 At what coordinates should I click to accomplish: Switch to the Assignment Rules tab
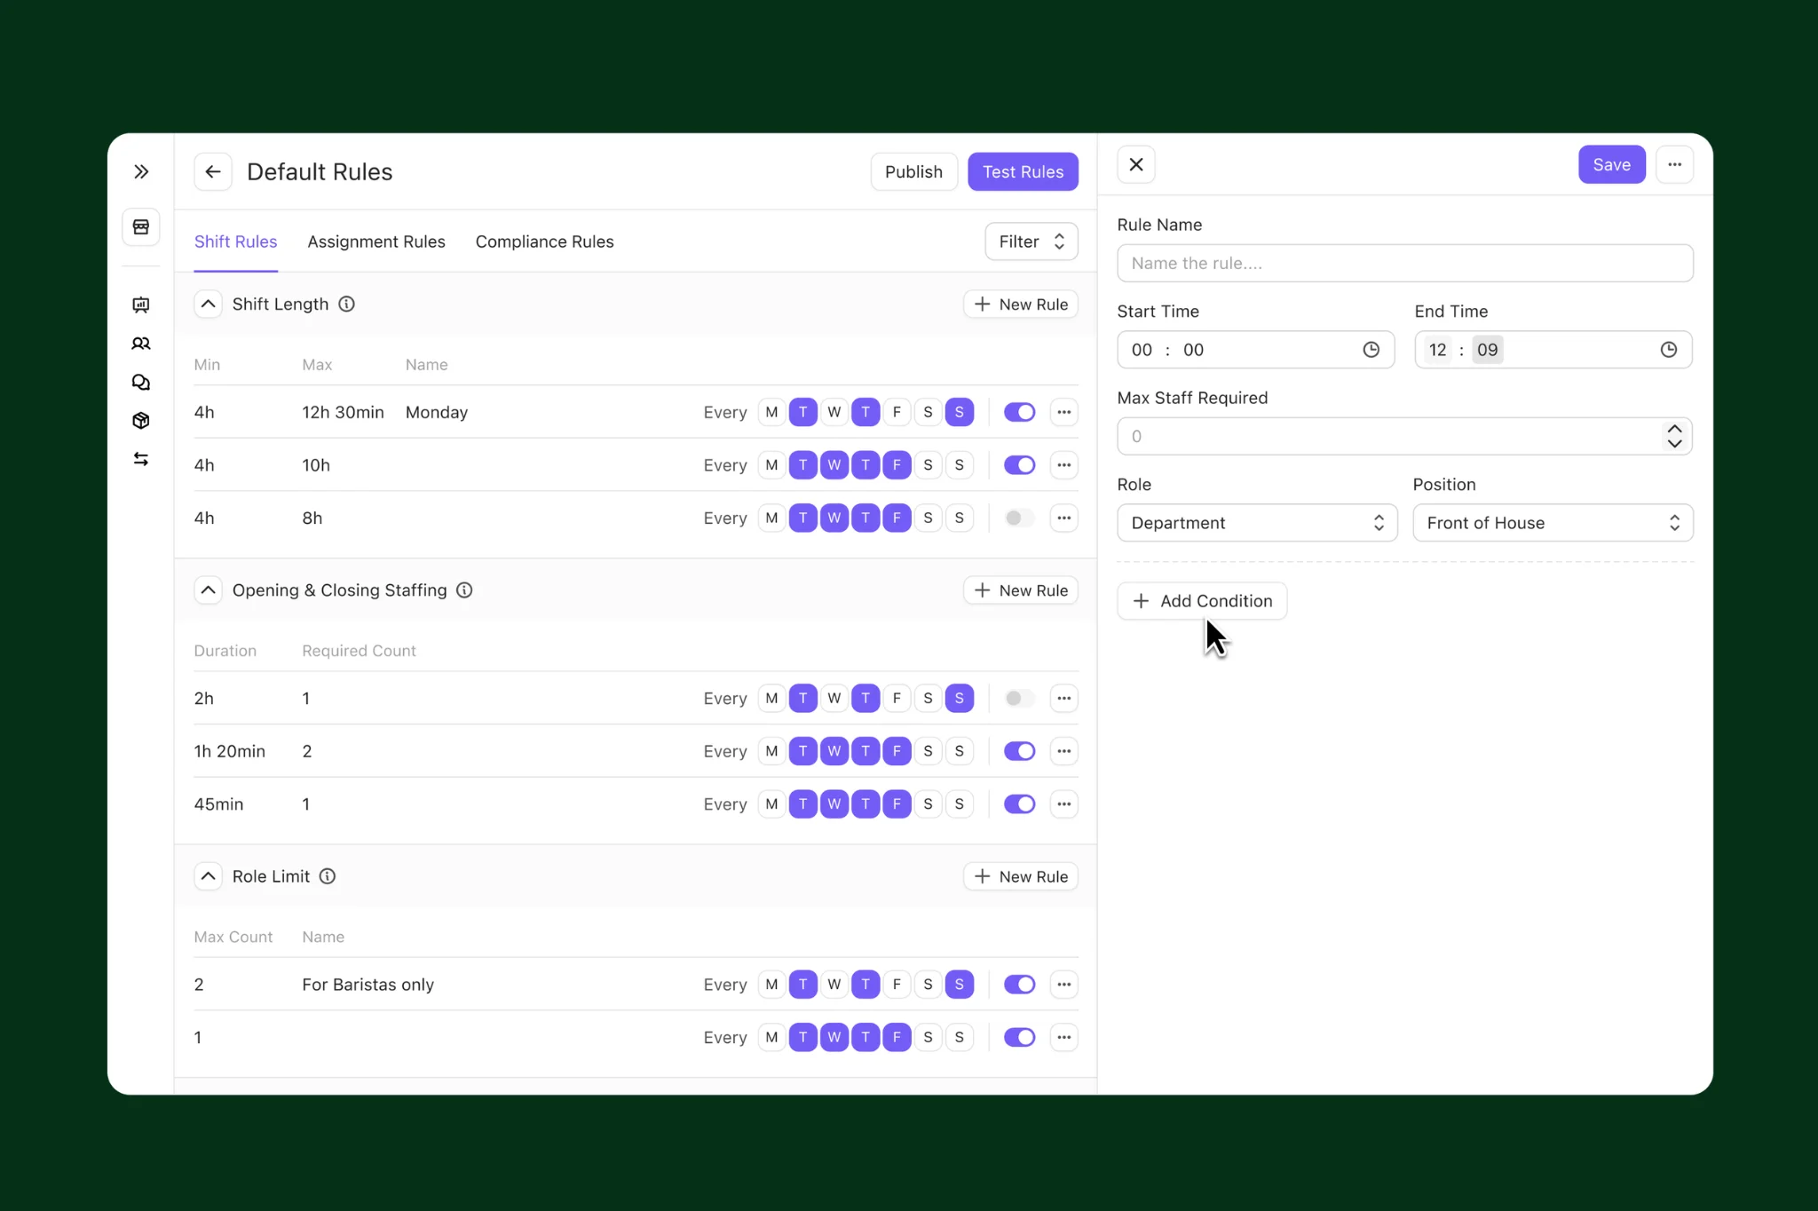pyautogui.click(x=376, y=241)
